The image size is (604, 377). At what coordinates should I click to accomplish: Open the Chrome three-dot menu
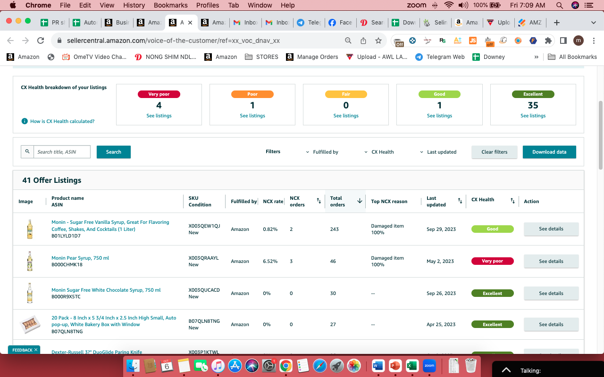[594, 41]
